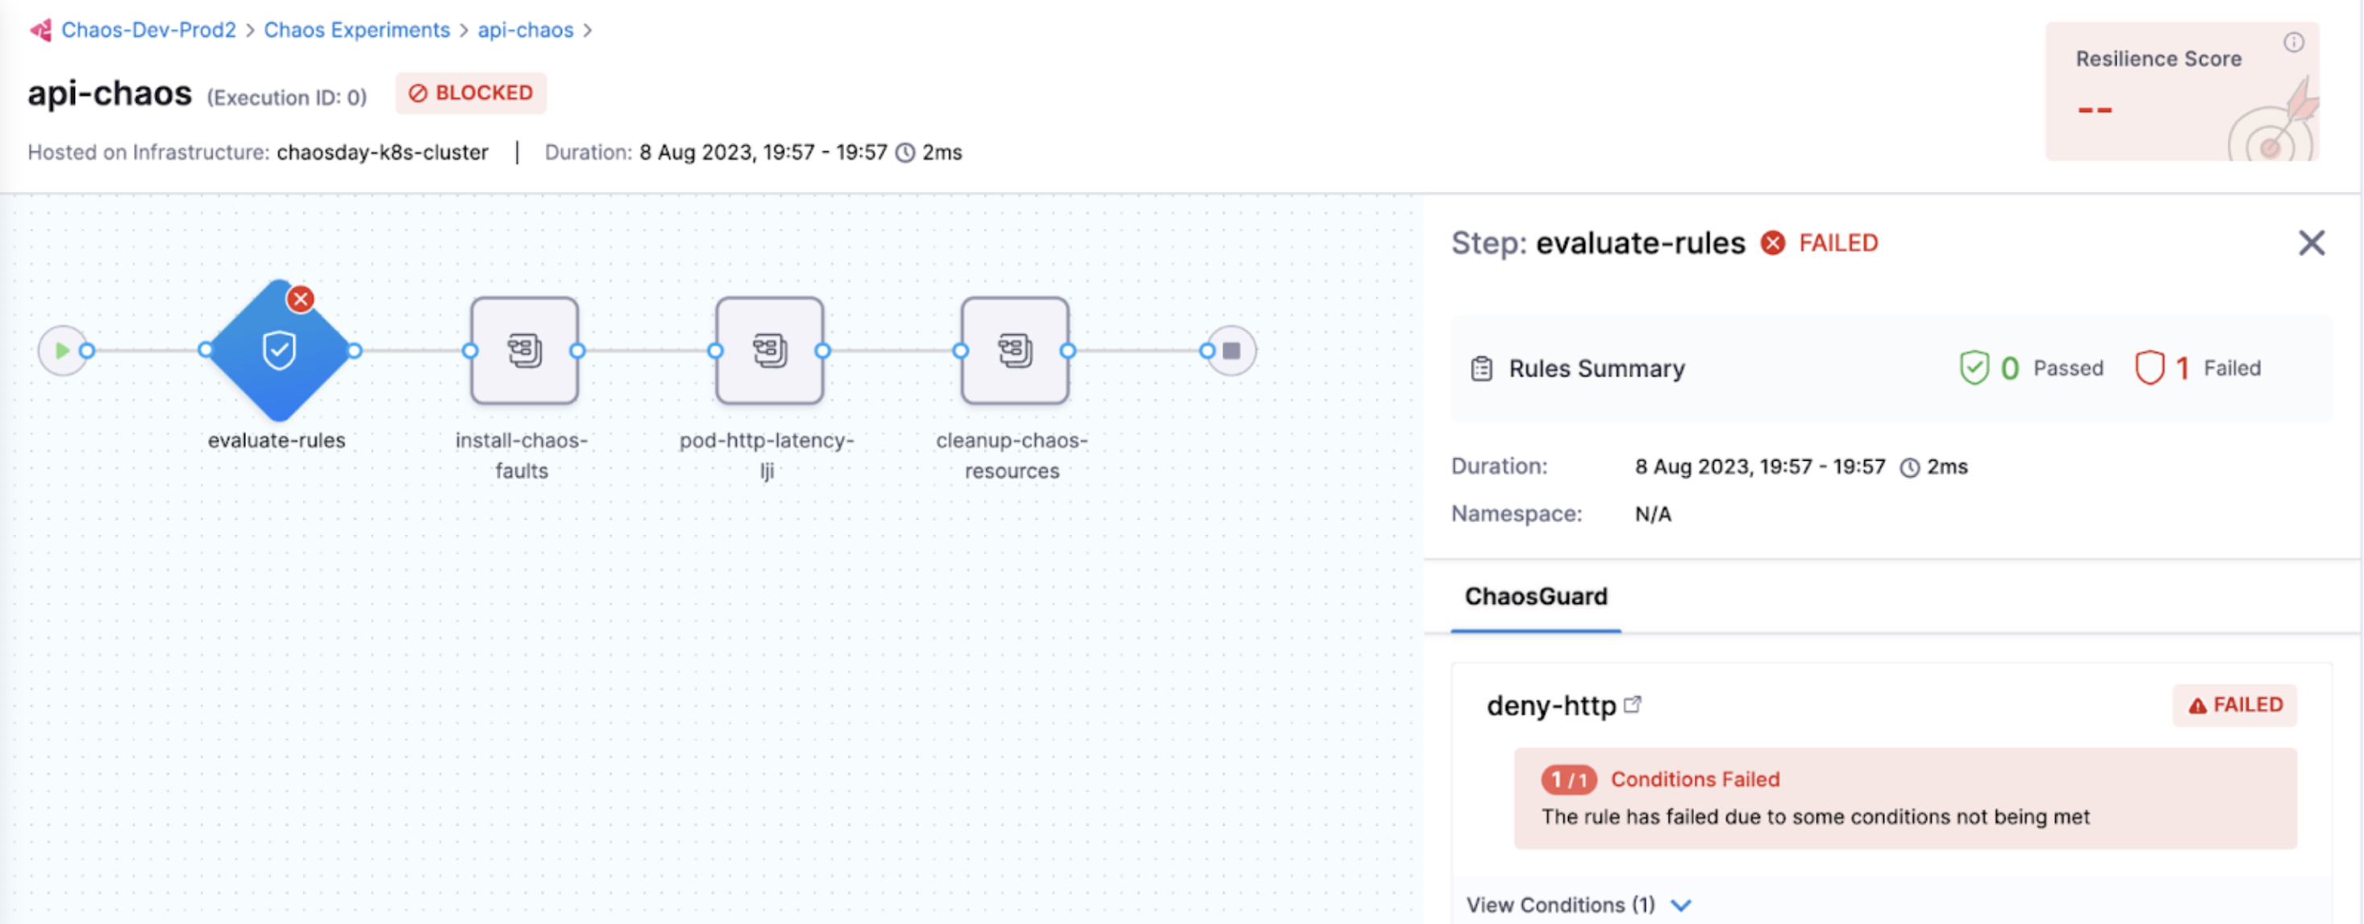Select the pod-http-latency step node

click(769, 351)
